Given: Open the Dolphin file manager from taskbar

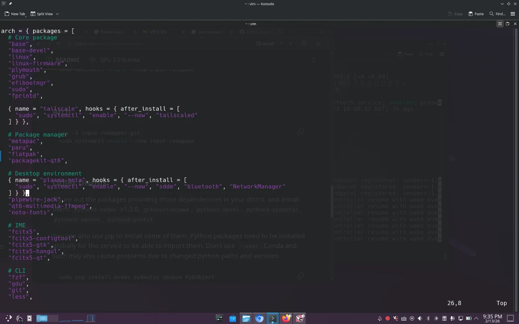Looking at the screenshot, I should click(x=246, y=318).
